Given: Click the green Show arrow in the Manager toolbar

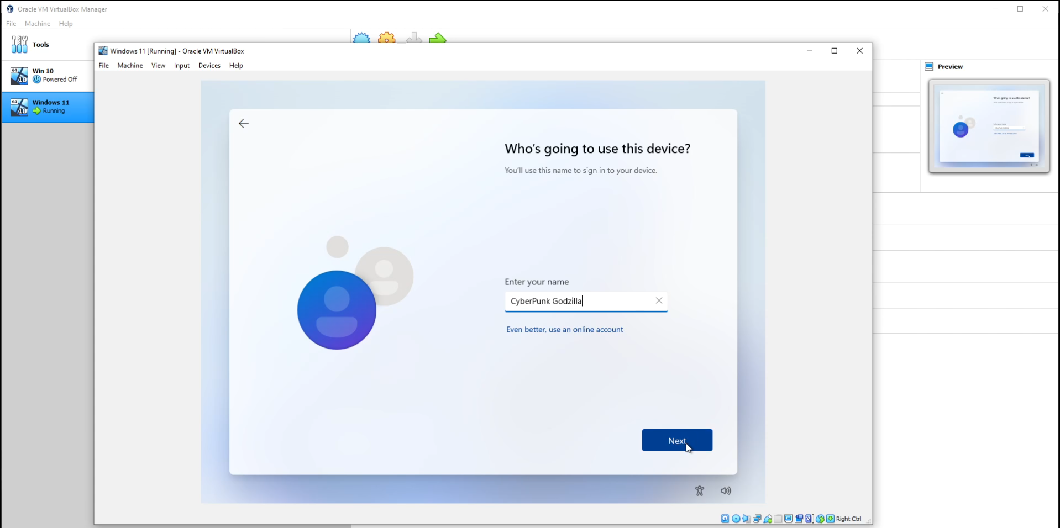Looking at the screenshot, I should click(x=437, y=37).
